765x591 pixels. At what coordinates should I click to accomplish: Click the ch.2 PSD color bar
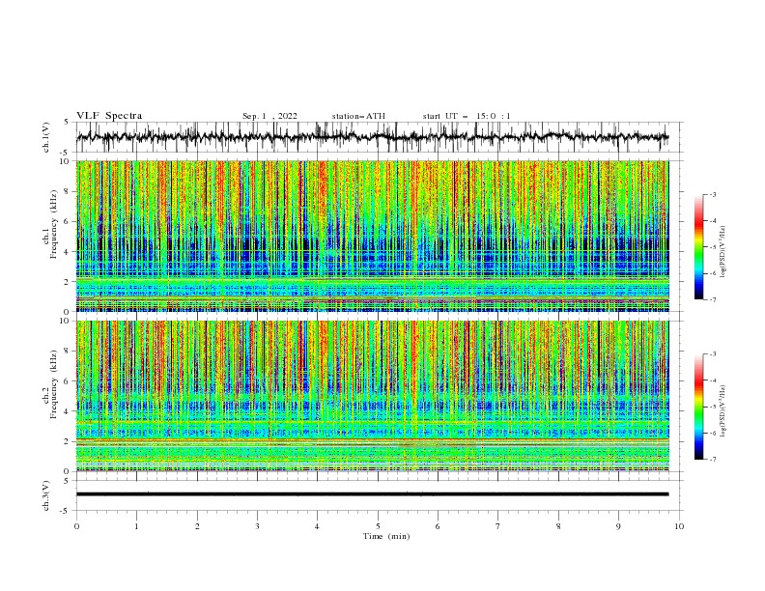tap(699, 407)
